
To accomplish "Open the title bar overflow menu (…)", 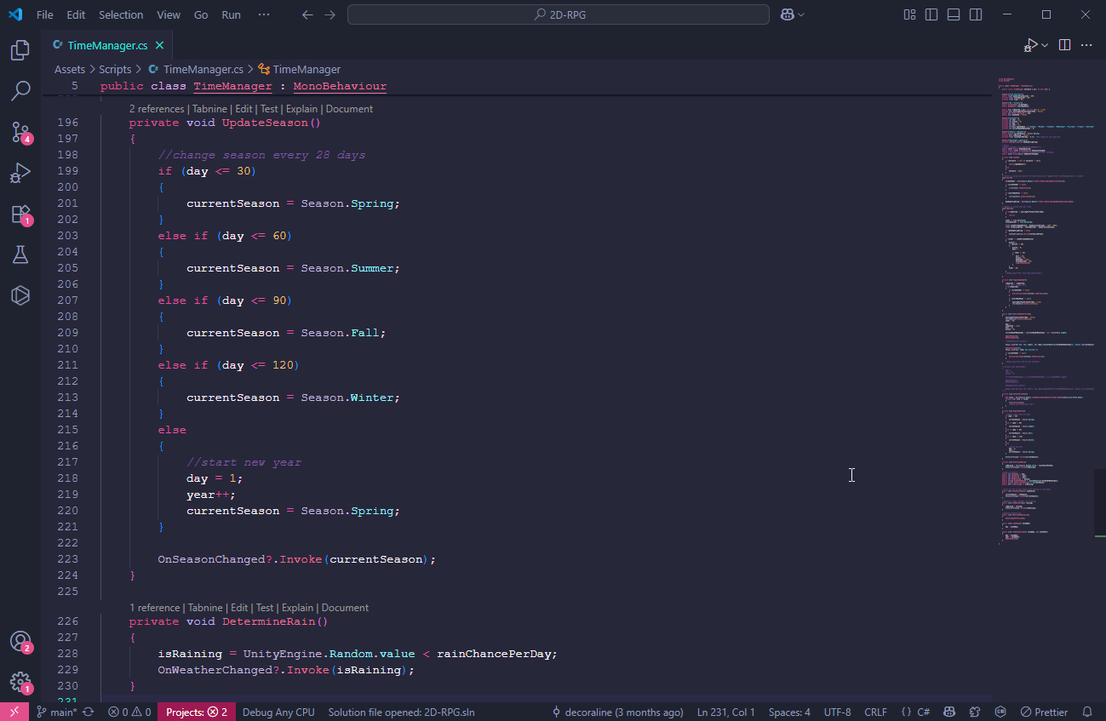I will [264, 14].
